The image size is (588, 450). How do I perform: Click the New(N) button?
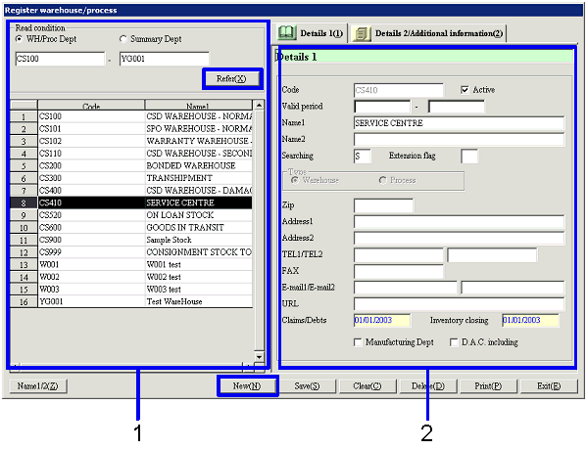(x=247, y=386)
